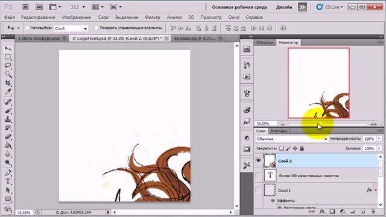Select the Type tool
This screenshot has height=217, width=386.
[x=8, y=181]
